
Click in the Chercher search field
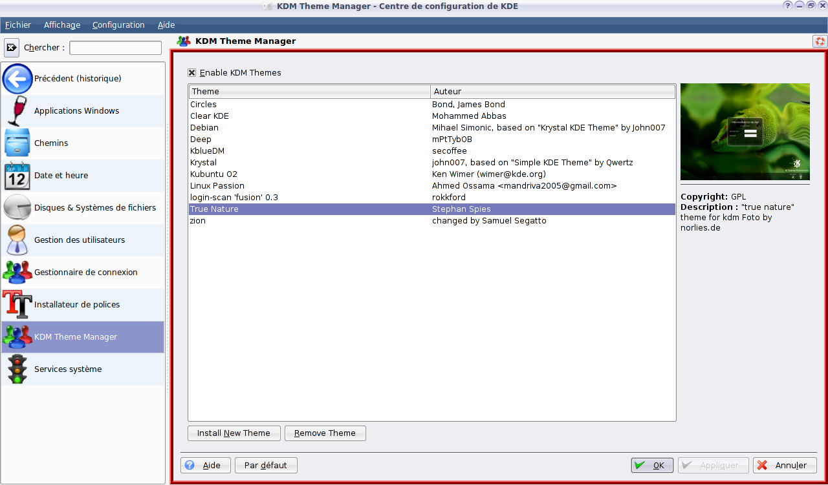(x=115, y=48)
